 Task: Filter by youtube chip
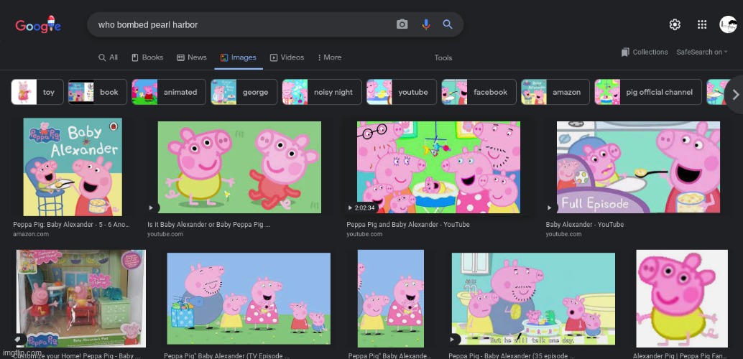[x=402, y=92]
